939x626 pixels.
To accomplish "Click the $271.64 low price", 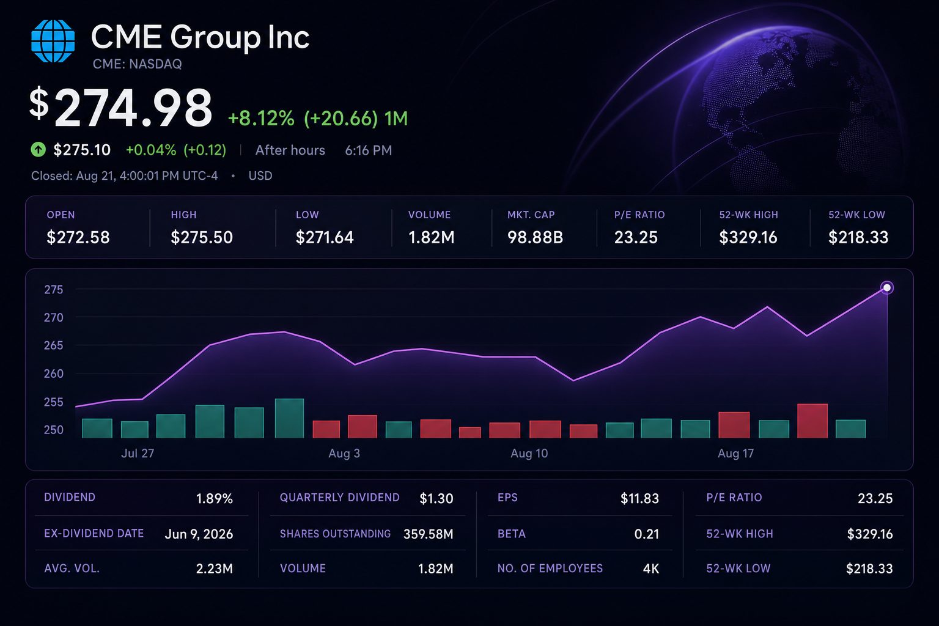I will pos(325,237).
